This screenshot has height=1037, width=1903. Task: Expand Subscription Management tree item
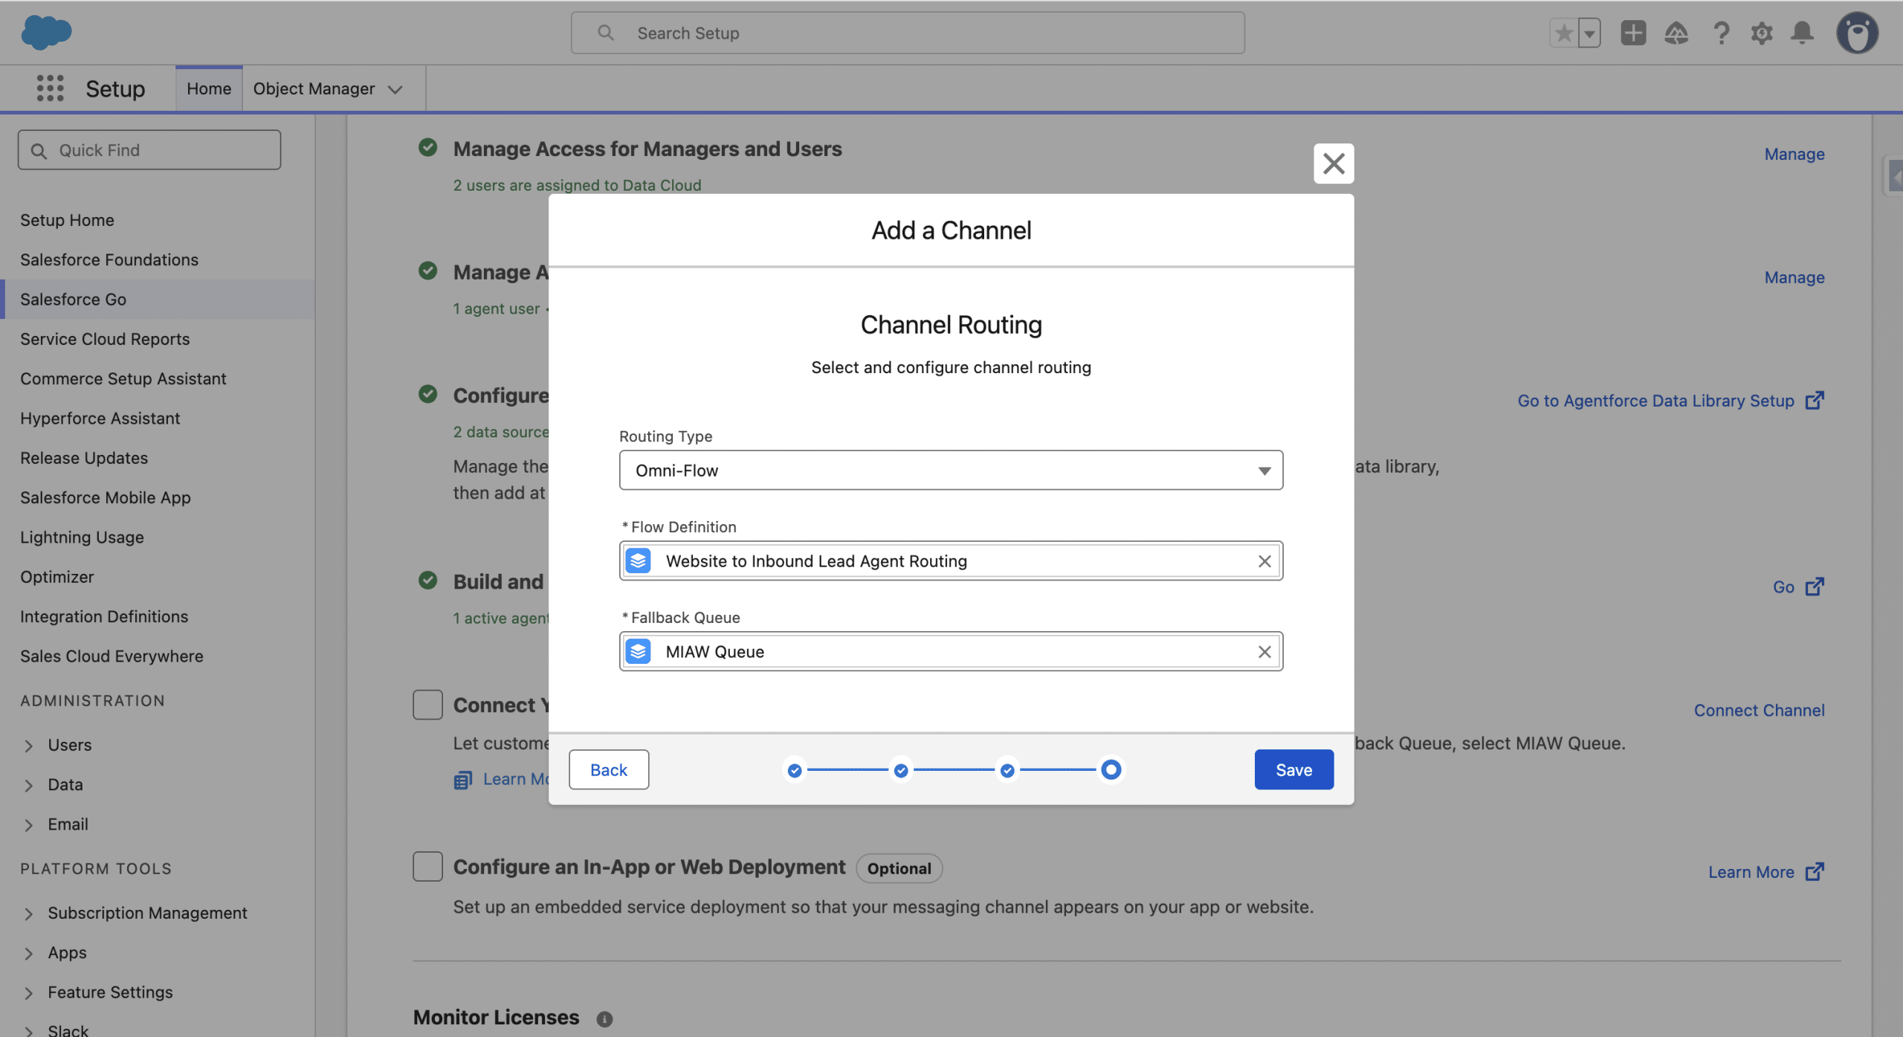pos(29,913)
